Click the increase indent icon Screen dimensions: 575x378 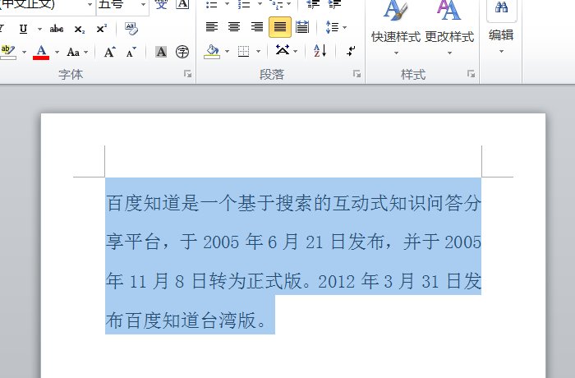[x=334, y=4]
